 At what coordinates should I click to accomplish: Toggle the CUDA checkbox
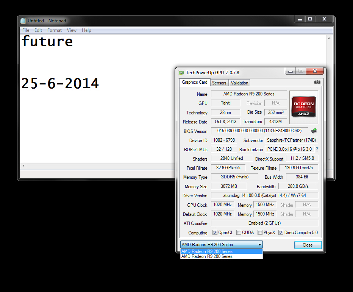pyautogui.click(x=239, y=232)
